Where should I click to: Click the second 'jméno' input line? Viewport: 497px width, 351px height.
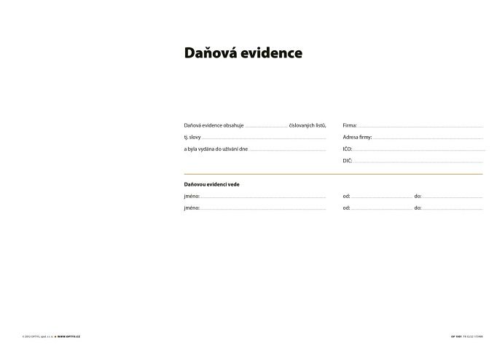(x=263, y=208)
